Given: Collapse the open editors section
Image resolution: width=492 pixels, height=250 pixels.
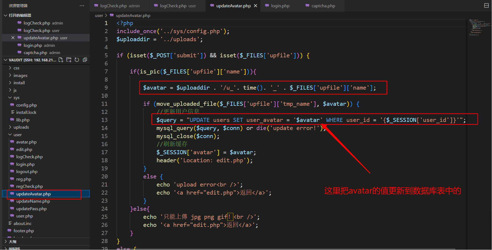Looking at the screenshot, I should coord(5,15).
